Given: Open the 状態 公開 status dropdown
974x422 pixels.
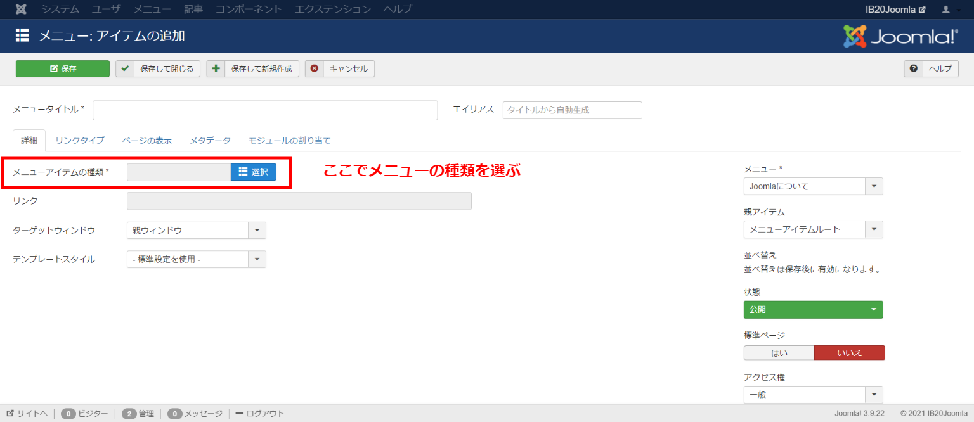Looking at the screenshot, I should pos(813,310).
